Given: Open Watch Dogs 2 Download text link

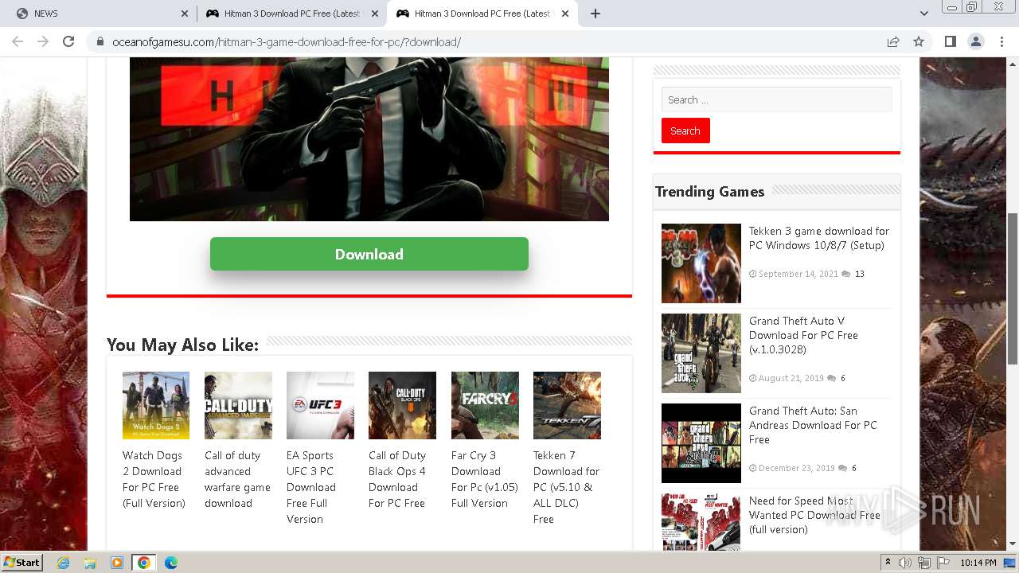Looking at the screenshot, I should pyautogui.click(x=154, y=479).
